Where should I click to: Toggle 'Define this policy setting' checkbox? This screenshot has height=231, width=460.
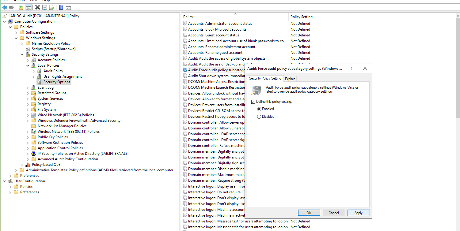coord(253,102)
